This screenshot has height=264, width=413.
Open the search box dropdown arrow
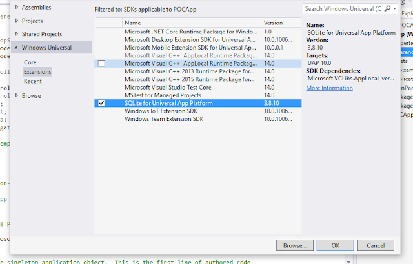point(394,9)
